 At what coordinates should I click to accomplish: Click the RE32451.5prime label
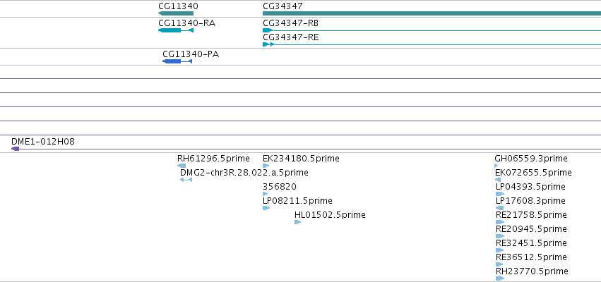(x=531, y=243)
